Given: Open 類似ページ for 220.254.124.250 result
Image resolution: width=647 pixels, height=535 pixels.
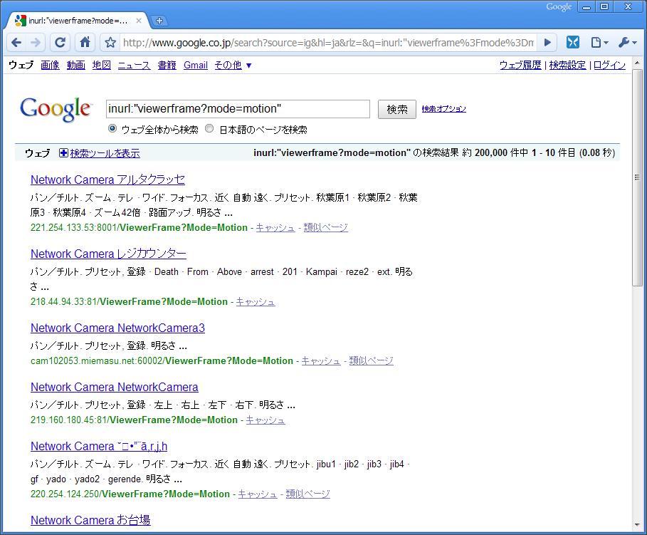Looking at the screenshot, I should click(x=307, y=494).
